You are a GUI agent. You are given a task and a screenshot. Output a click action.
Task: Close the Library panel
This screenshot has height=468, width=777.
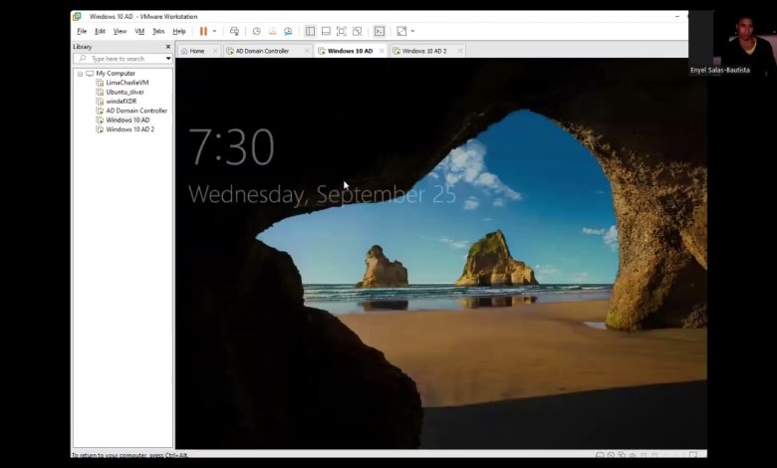tap(168, 47)
